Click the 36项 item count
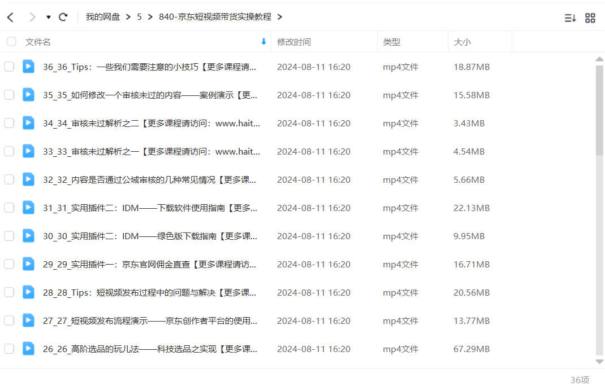Image resolution: width=605 pixels, height=391 pixels. [x=580, y=380]
